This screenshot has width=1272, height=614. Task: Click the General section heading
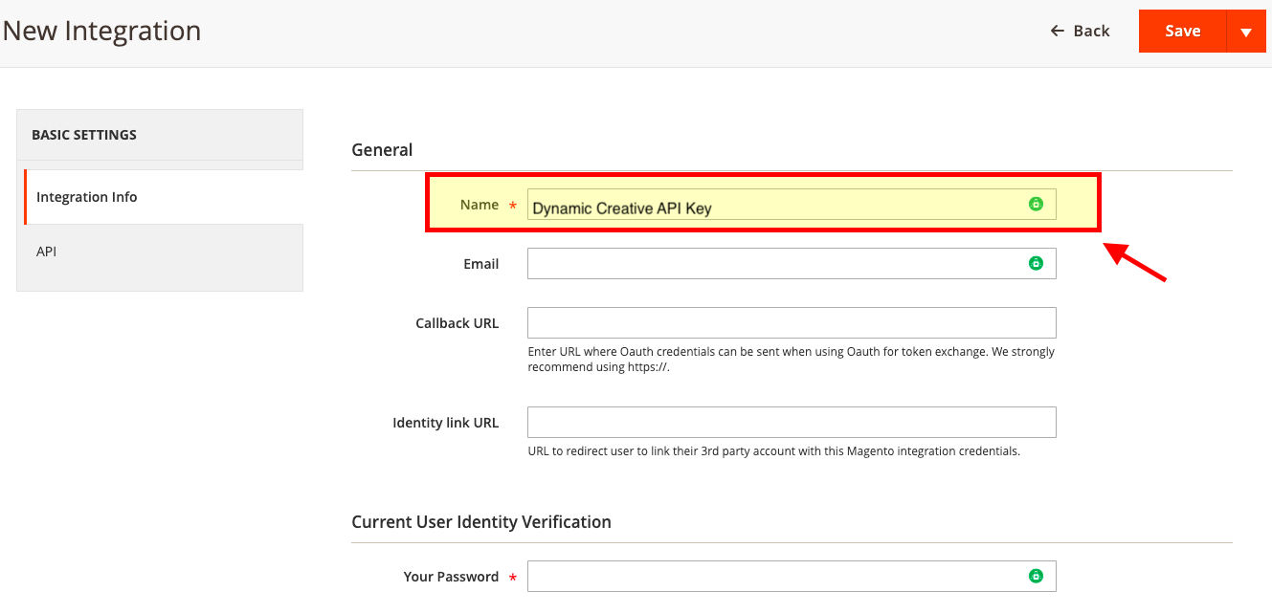(382, 150)
